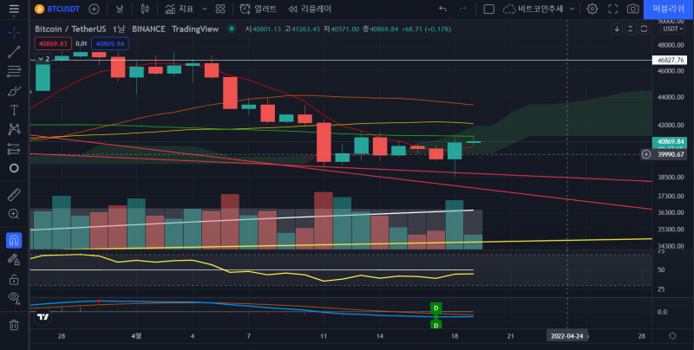Click the compare or add symbol plus icon

(x=94, y=9)
